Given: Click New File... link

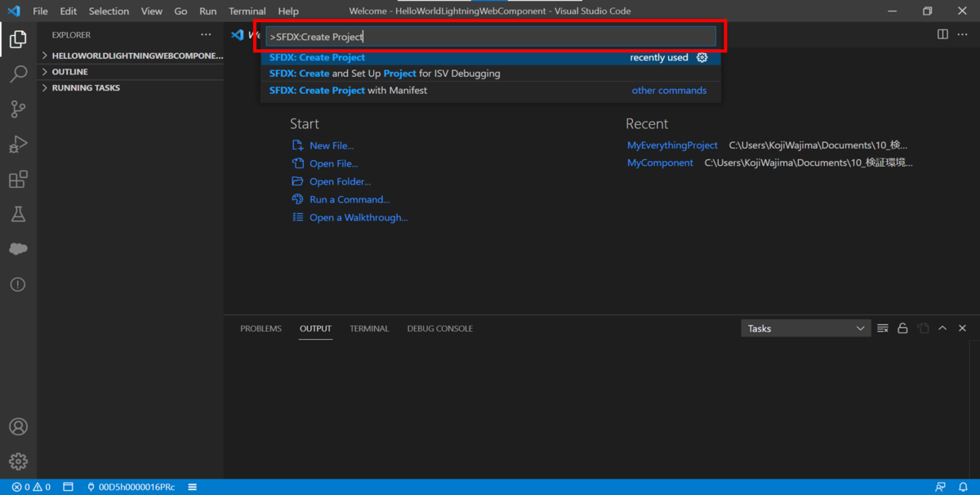Looking at the screenshot, I should [x=332, y=145].
